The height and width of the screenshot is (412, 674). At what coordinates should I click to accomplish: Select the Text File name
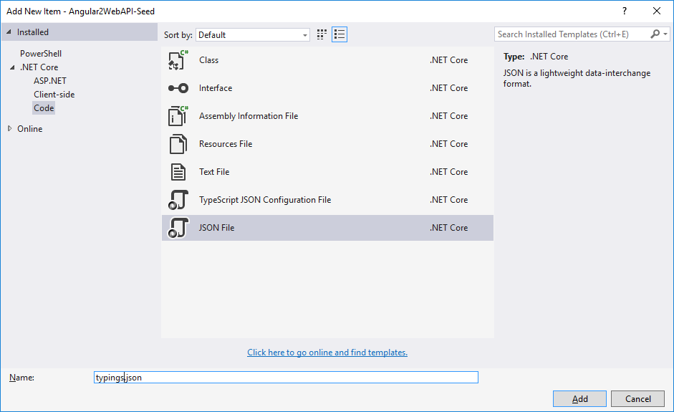(214, 172)
